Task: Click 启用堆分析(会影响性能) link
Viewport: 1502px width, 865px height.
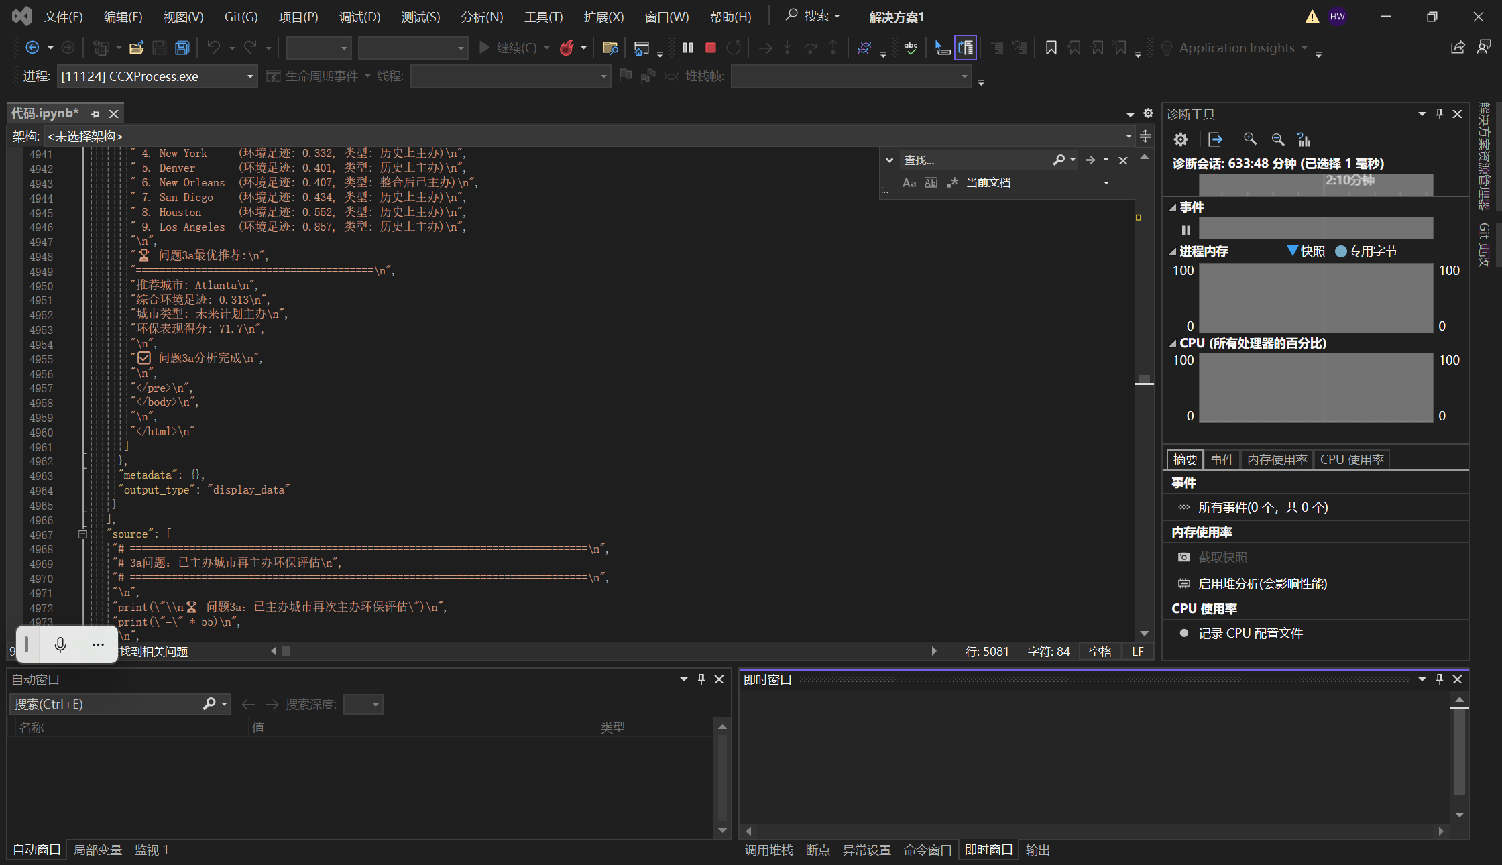Action: 1262,583
